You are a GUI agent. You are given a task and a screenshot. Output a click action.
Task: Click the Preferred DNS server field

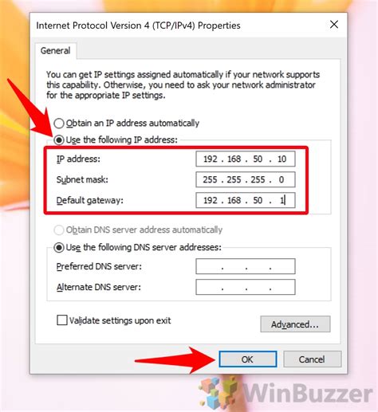pyautogui.click(x=246, y=266)
